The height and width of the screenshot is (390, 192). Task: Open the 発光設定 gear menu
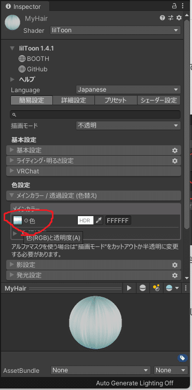175,275
